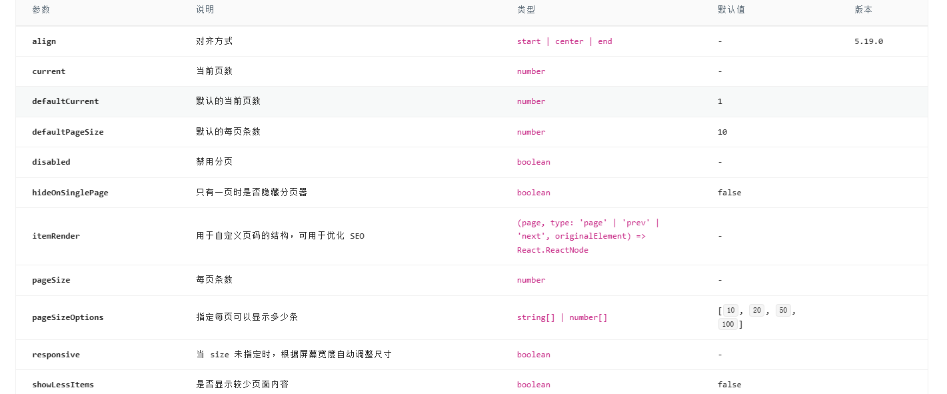Click the pageSizeOptions parameter name
This screenshot has width=947, height=394.
(68, 317)
